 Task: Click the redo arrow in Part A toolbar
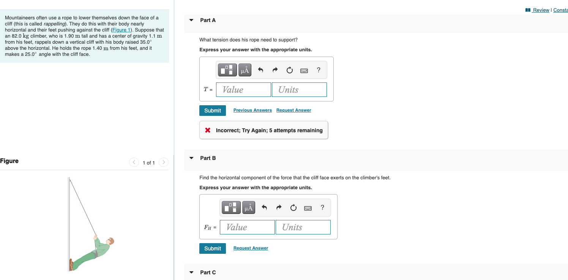275,70
